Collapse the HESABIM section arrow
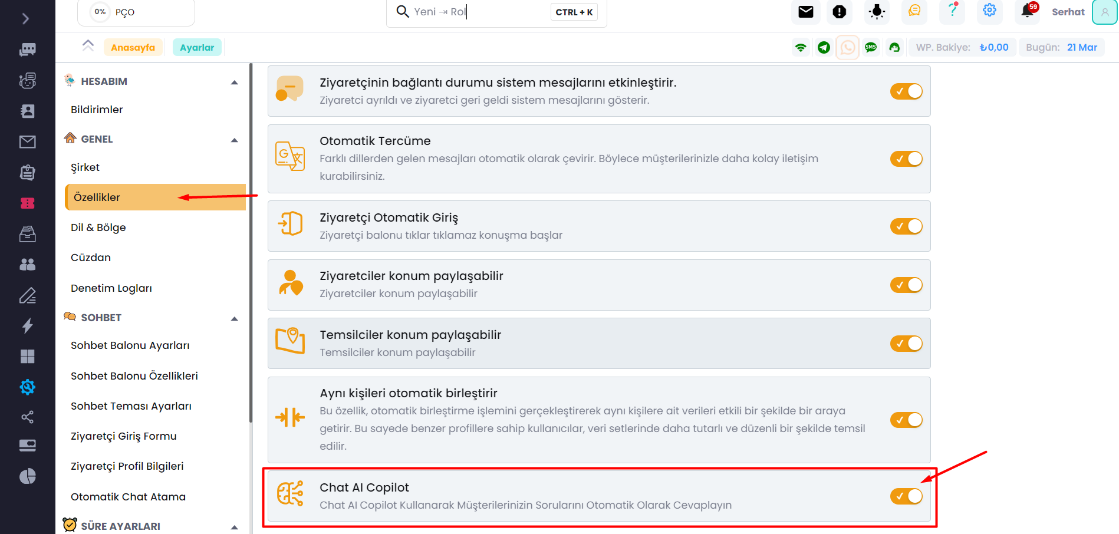The height and width of the screenshot is (534, 1119). click(x=235, y=83)
